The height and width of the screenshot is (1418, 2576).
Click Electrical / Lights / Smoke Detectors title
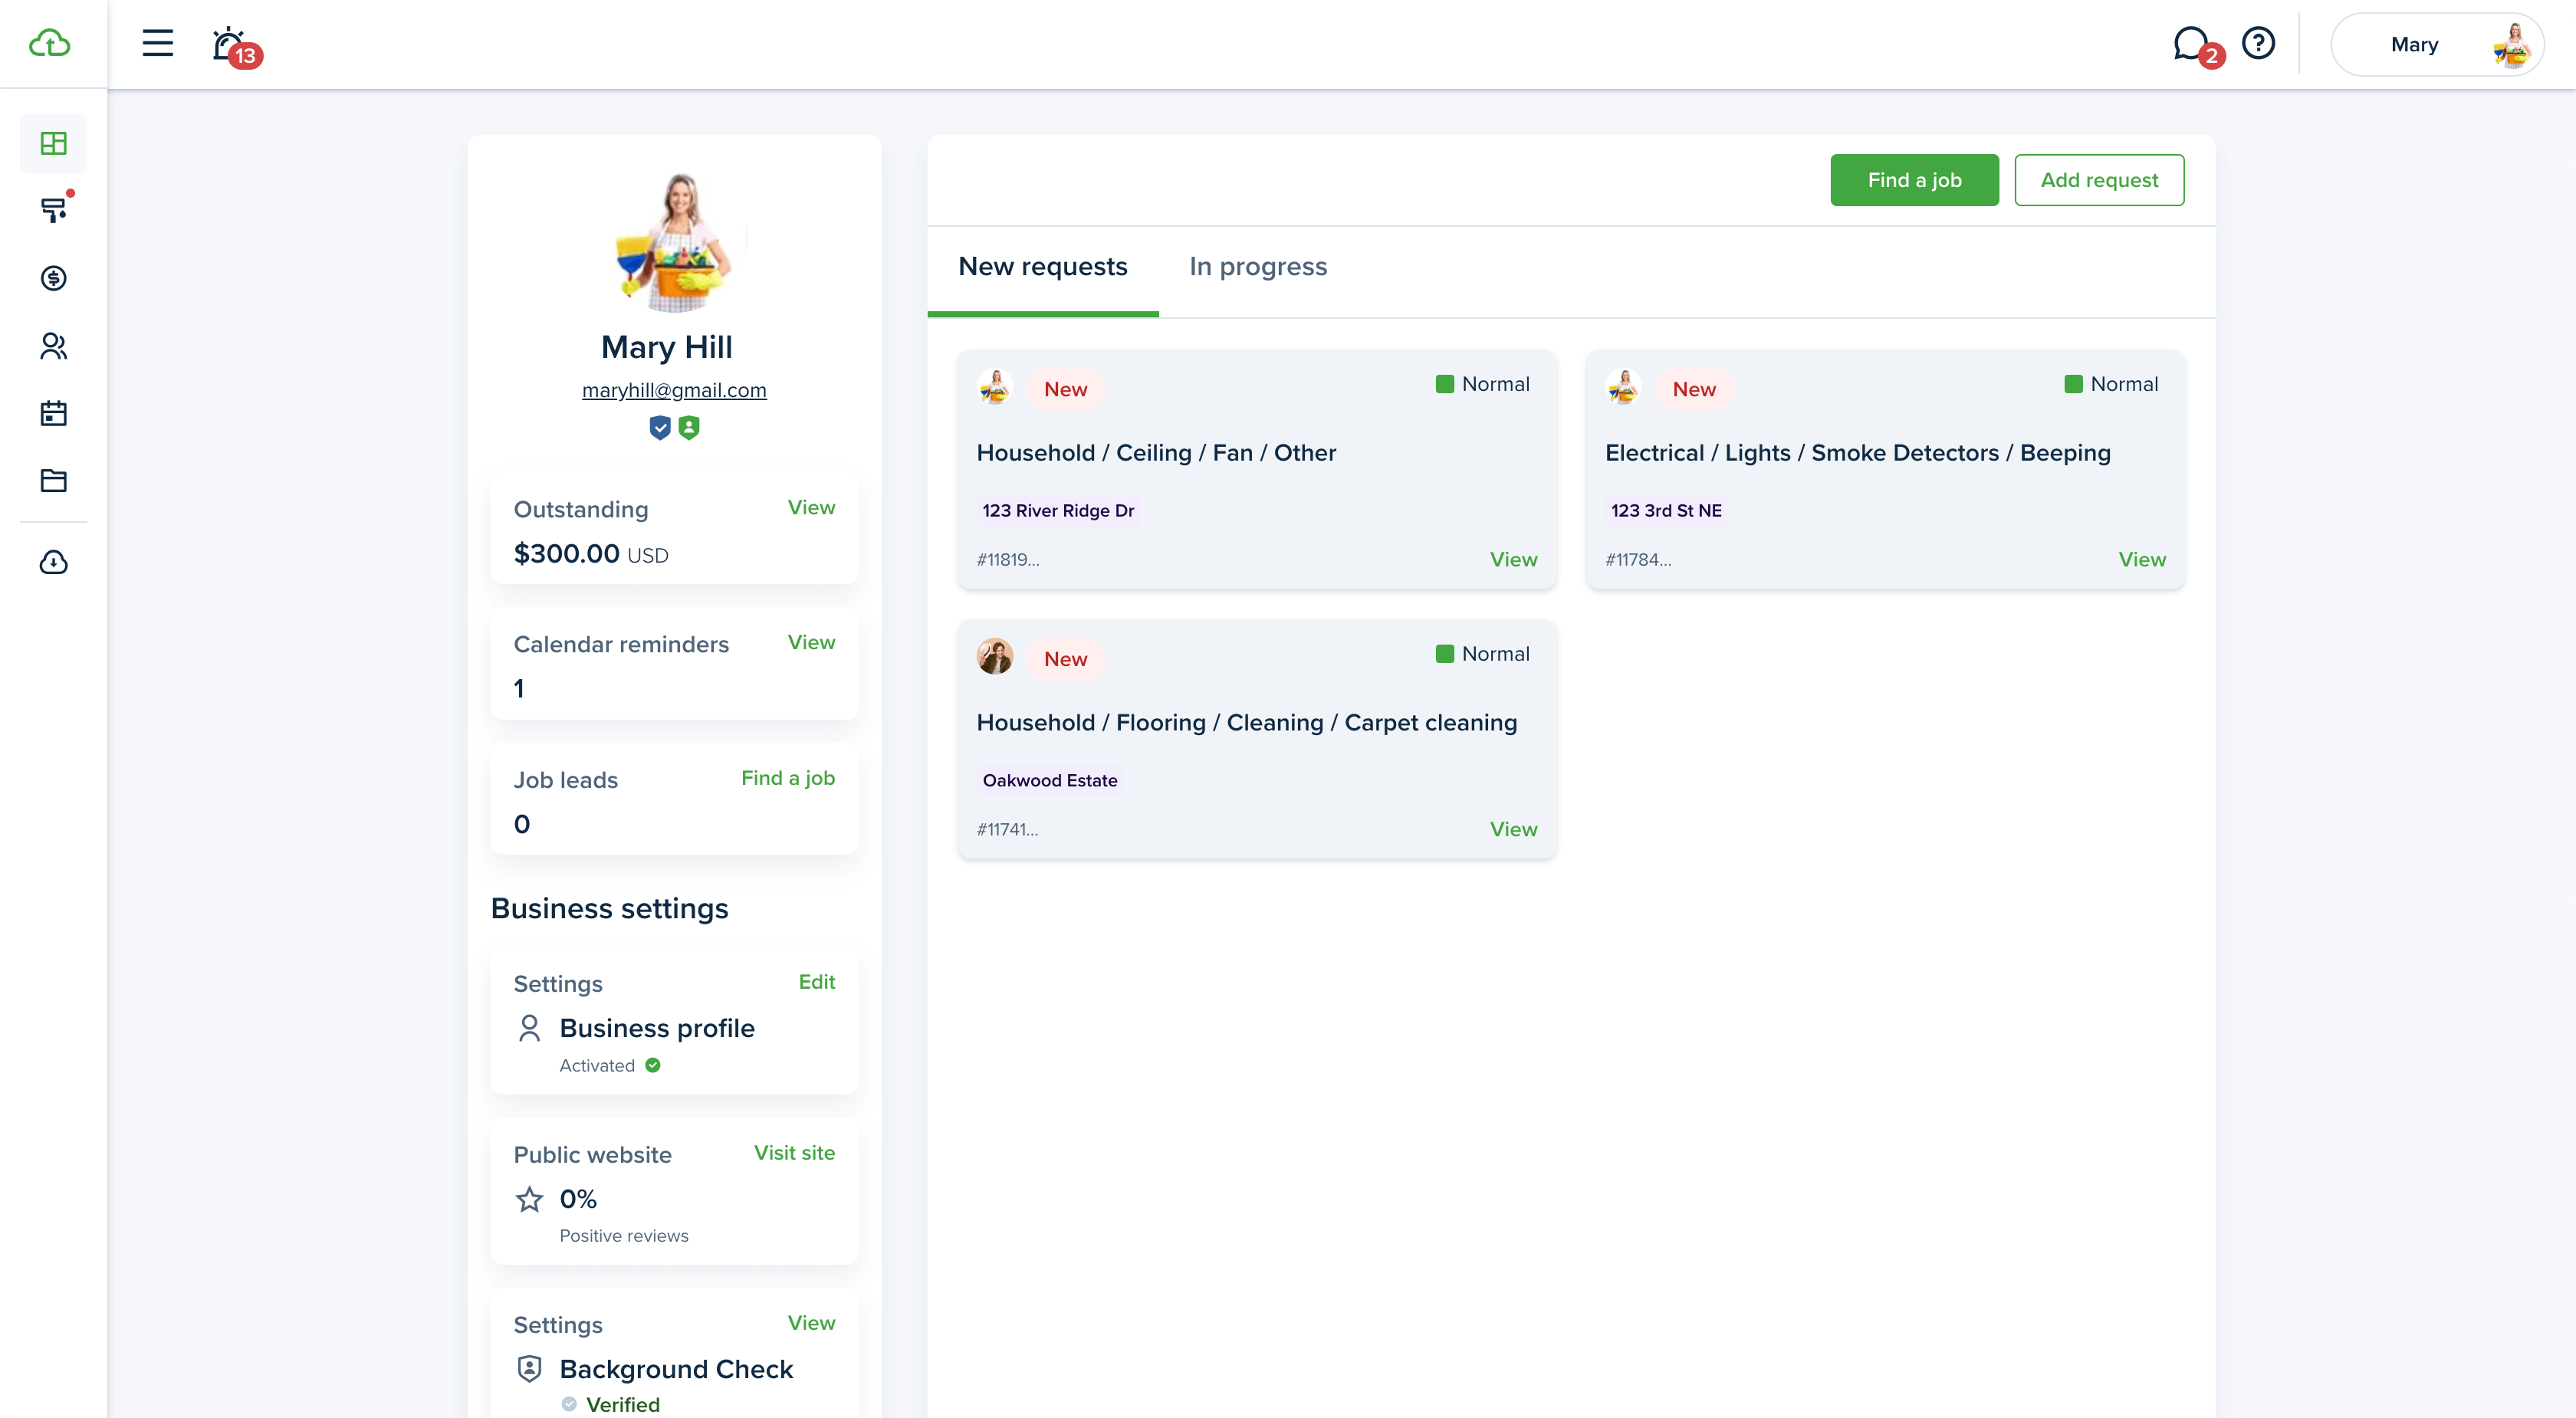(1857, 453)
